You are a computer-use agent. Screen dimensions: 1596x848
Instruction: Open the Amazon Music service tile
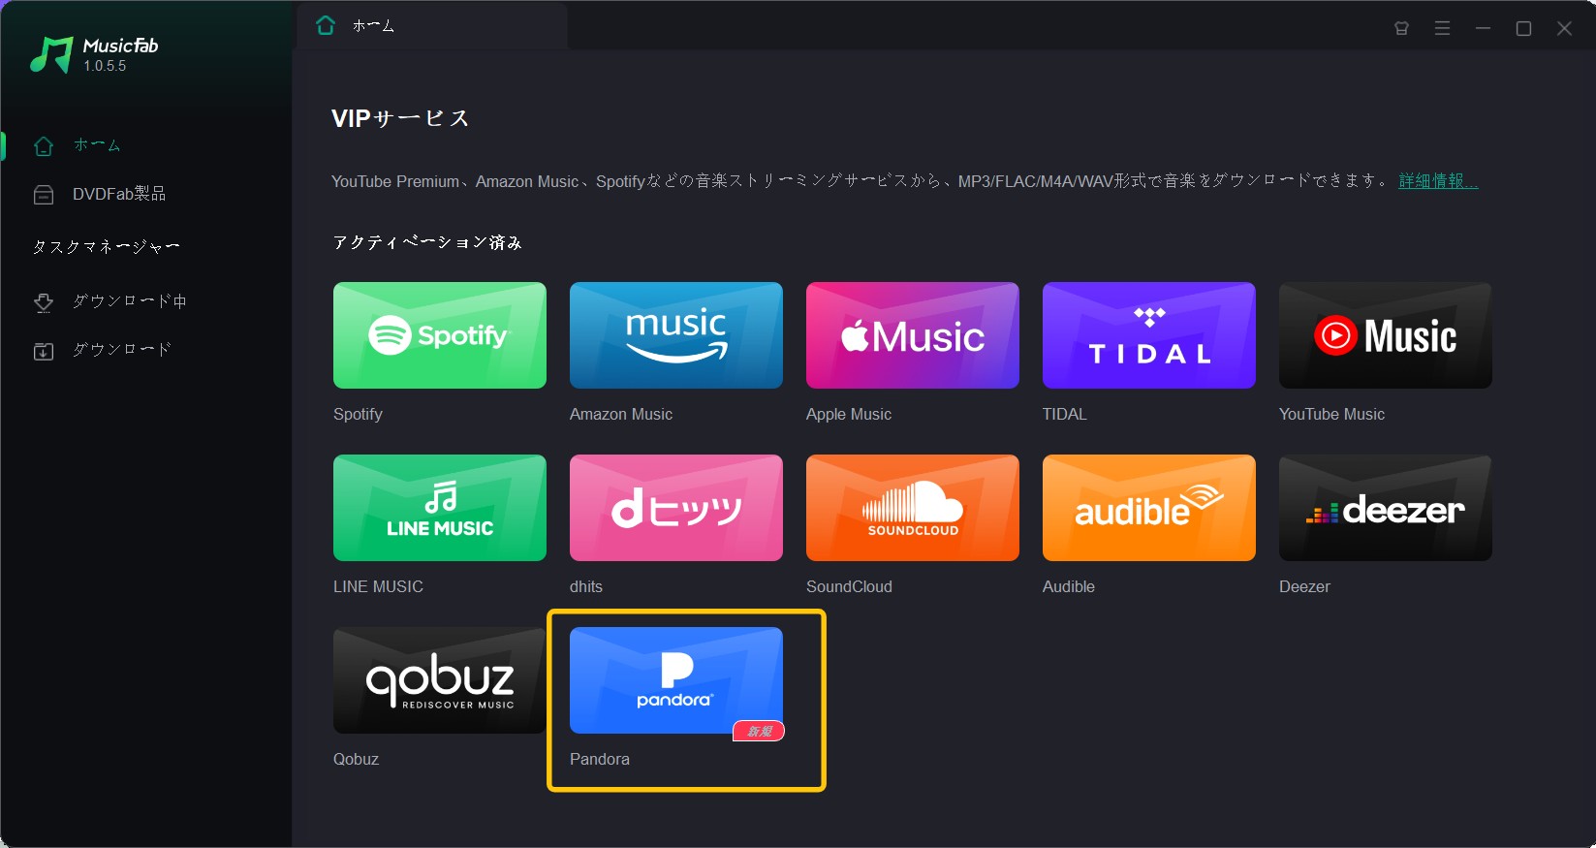tap(676, 335)
